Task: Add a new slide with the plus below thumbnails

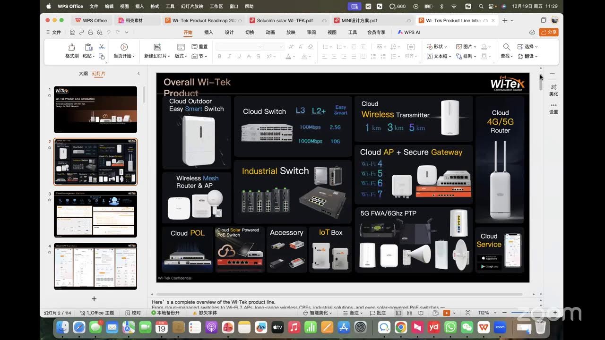Action: click(x=94, y=298)
